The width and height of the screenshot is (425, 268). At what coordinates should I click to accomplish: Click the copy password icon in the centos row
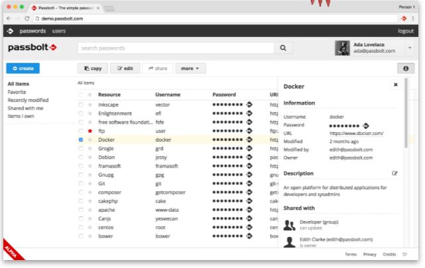coord(249,227)
